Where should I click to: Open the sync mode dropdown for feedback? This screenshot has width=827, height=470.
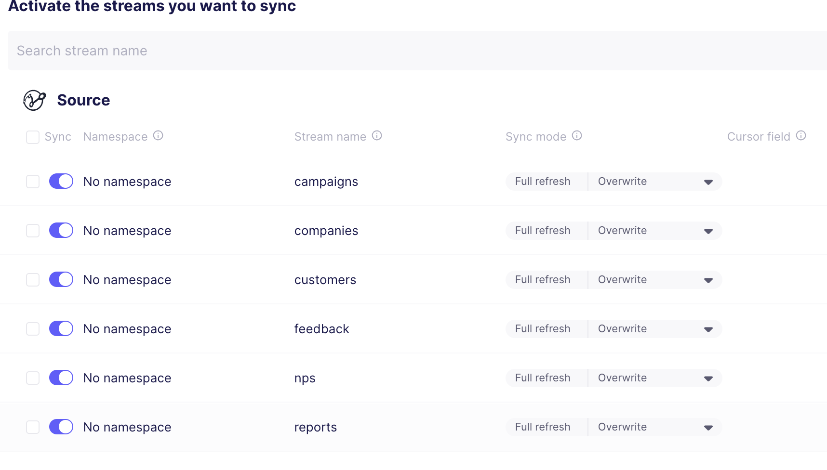pyautogui.click(x=708, y=329)
